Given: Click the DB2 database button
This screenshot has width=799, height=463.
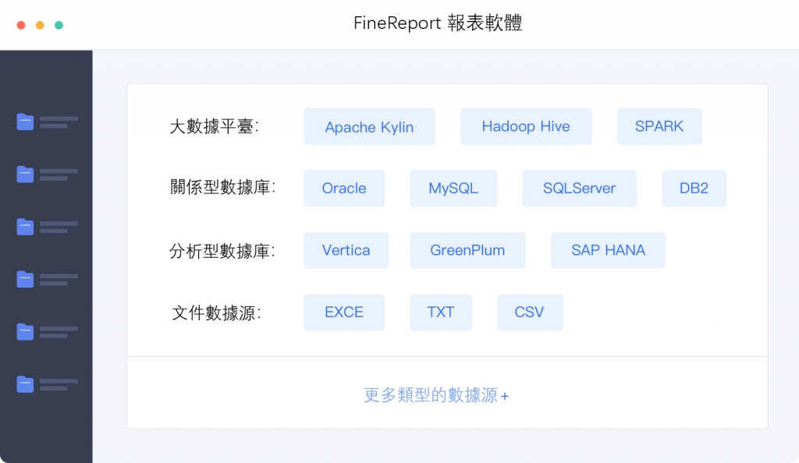Looking at the screenshot, I should click(694, 189).
